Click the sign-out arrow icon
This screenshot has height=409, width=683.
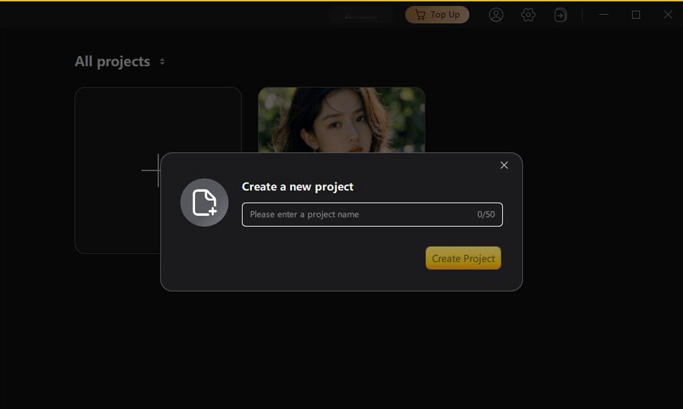[x=560, y=15]
